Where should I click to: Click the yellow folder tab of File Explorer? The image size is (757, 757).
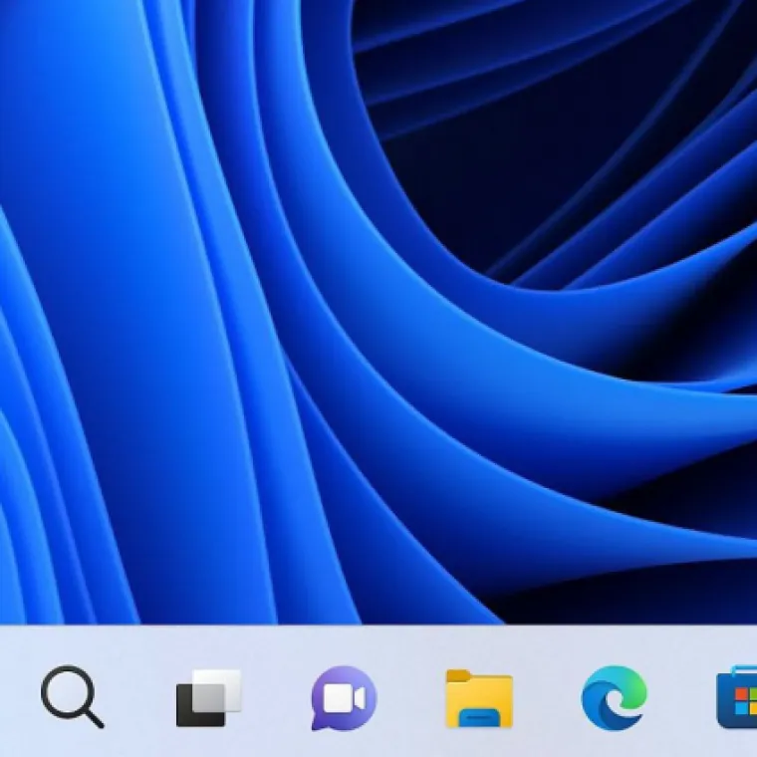(461, 677)
